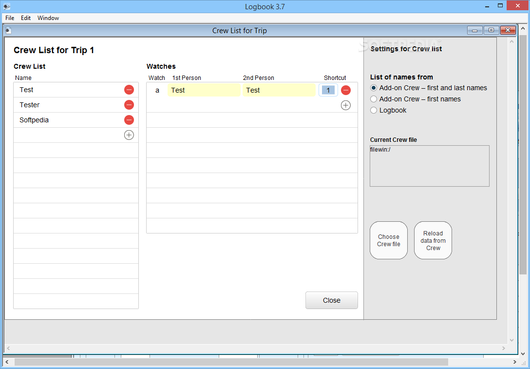Open the Window menu
The image size is (530, 369).
tap(48, 18)
